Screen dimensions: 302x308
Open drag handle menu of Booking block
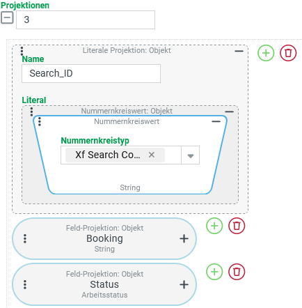pyautogui.click(x=25, y=238)
